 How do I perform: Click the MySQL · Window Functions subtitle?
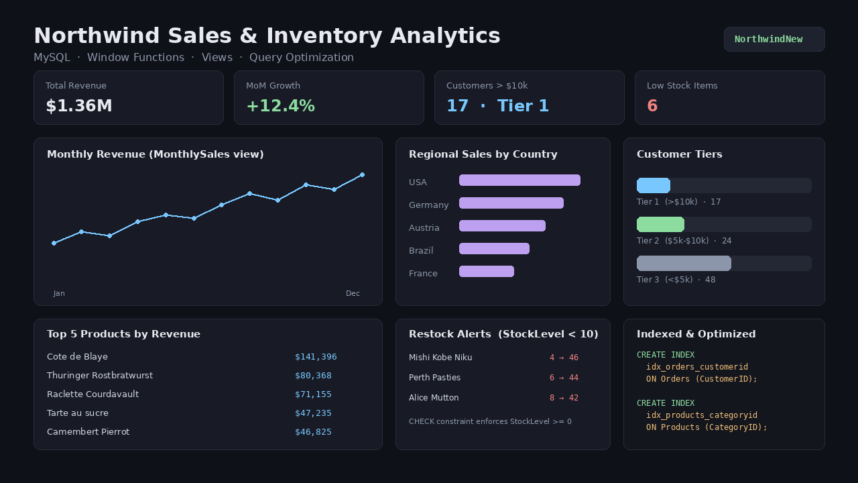tap(194, 58)
